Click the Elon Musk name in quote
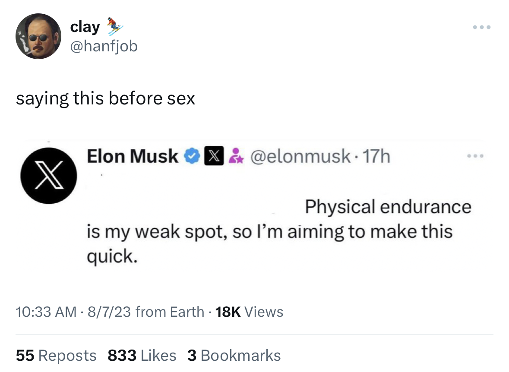509x372 pixels. click(x=133, y=156)
